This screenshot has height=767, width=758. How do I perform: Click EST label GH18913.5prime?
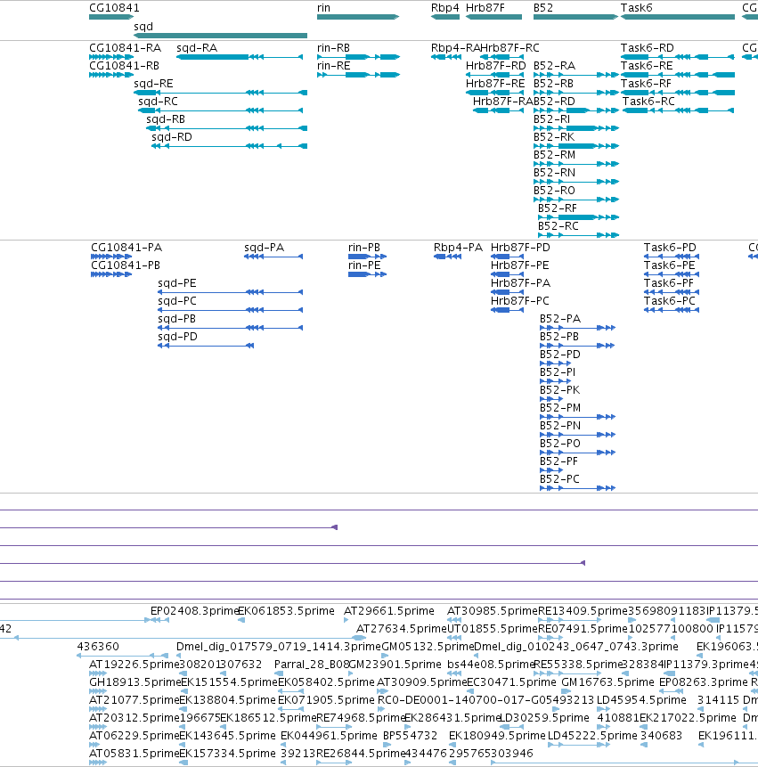134,681
